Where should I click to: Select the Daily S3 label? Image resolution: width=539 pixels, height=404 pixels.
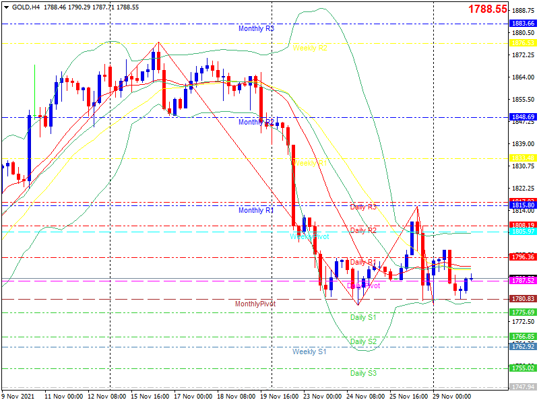pos(363,373)
